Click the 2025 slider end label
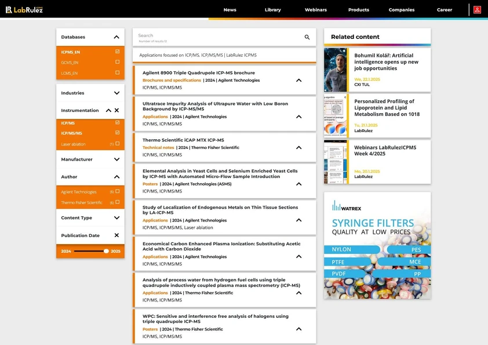 coord(115,251)
